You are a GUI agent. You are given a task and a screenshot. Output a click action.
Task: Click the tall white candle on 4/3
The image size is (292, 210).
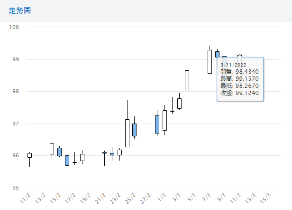click(187, 80)
